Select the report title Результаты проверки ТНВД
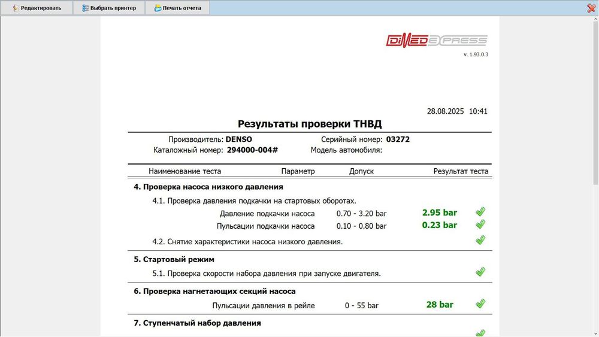 [310, 124]
